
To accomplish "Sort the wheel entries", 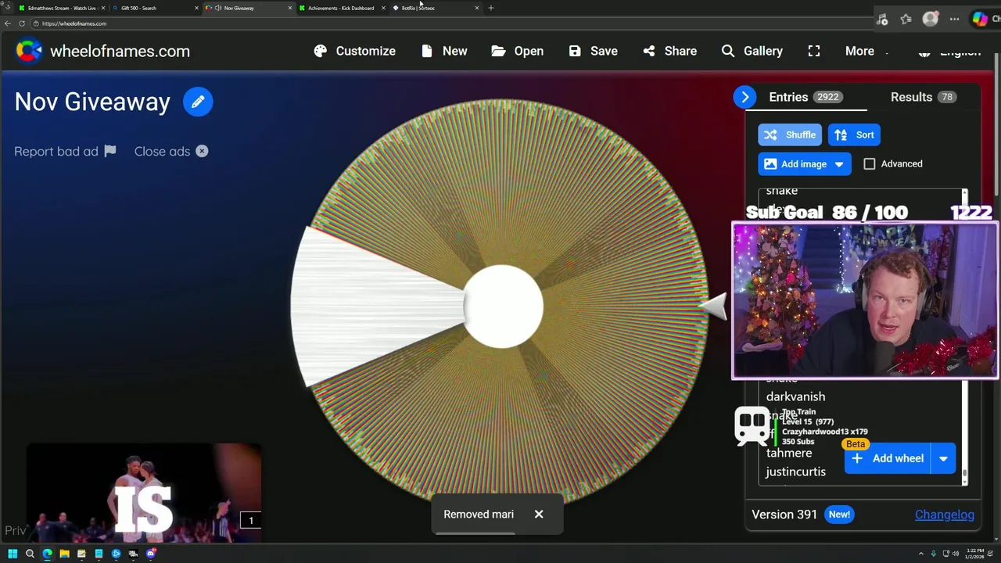I will pyautogui.click(x=854, y=134).
